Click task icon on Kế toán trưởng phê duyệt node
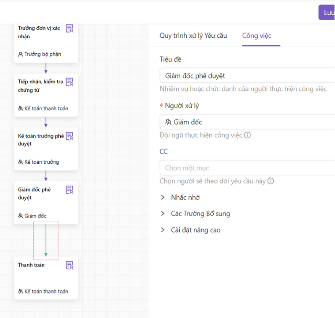The image size is (335, 318). pos(70,136)
